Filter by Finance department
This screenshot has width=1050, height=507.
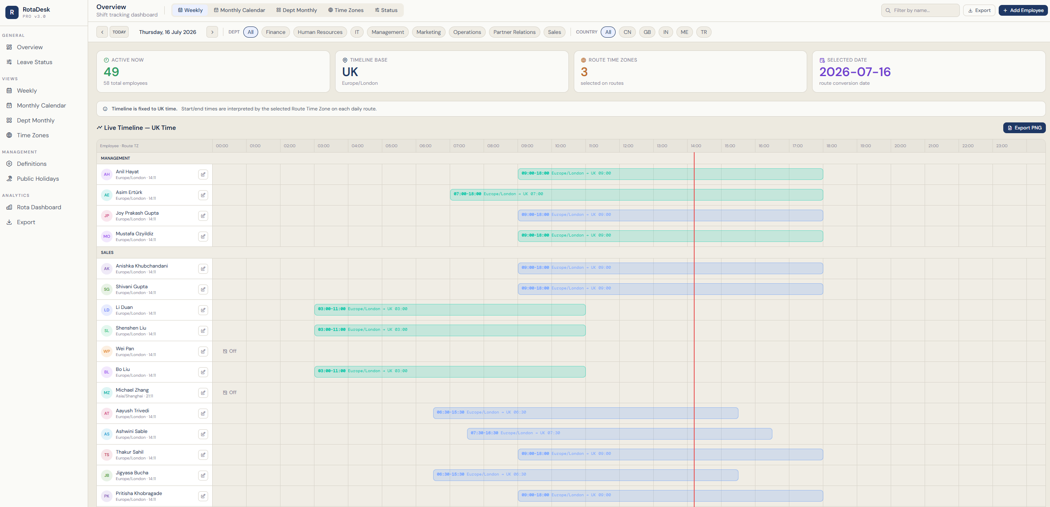click(276, 32)
